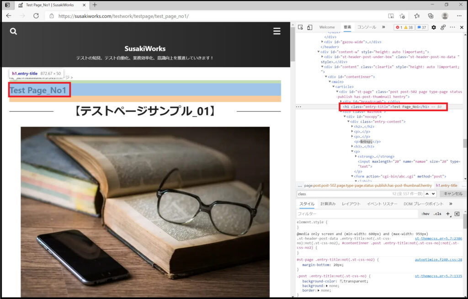The width and height of the screenshot is (468, 299).
Task: Switch to the Welcome tab
Action: coord(327,27)
